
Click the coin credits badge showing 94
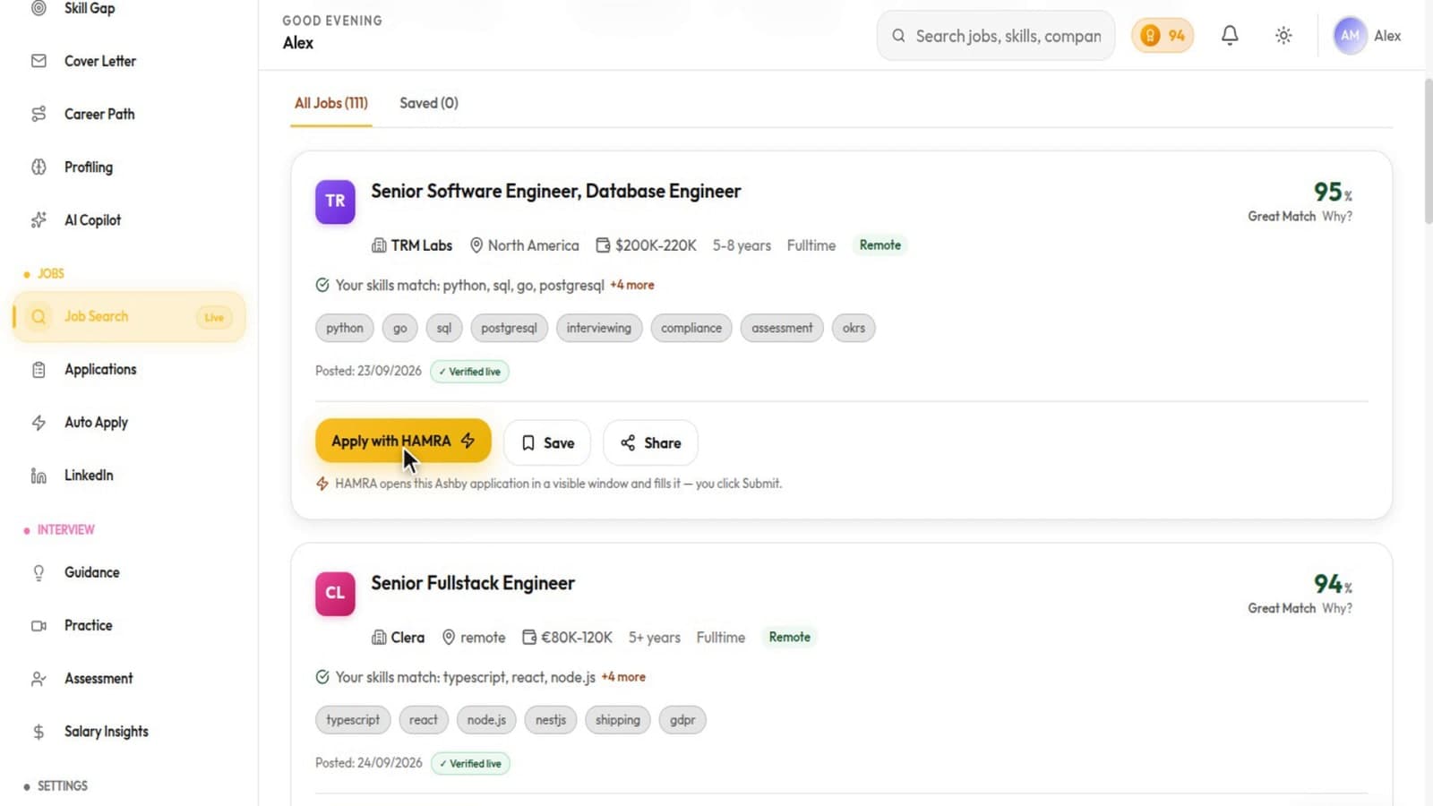(1163, 36)
